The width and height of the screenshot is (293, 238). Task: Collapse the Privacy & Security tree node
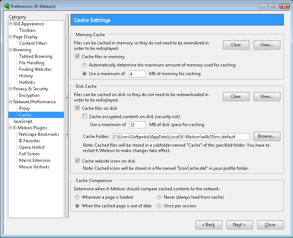point(11,88)
